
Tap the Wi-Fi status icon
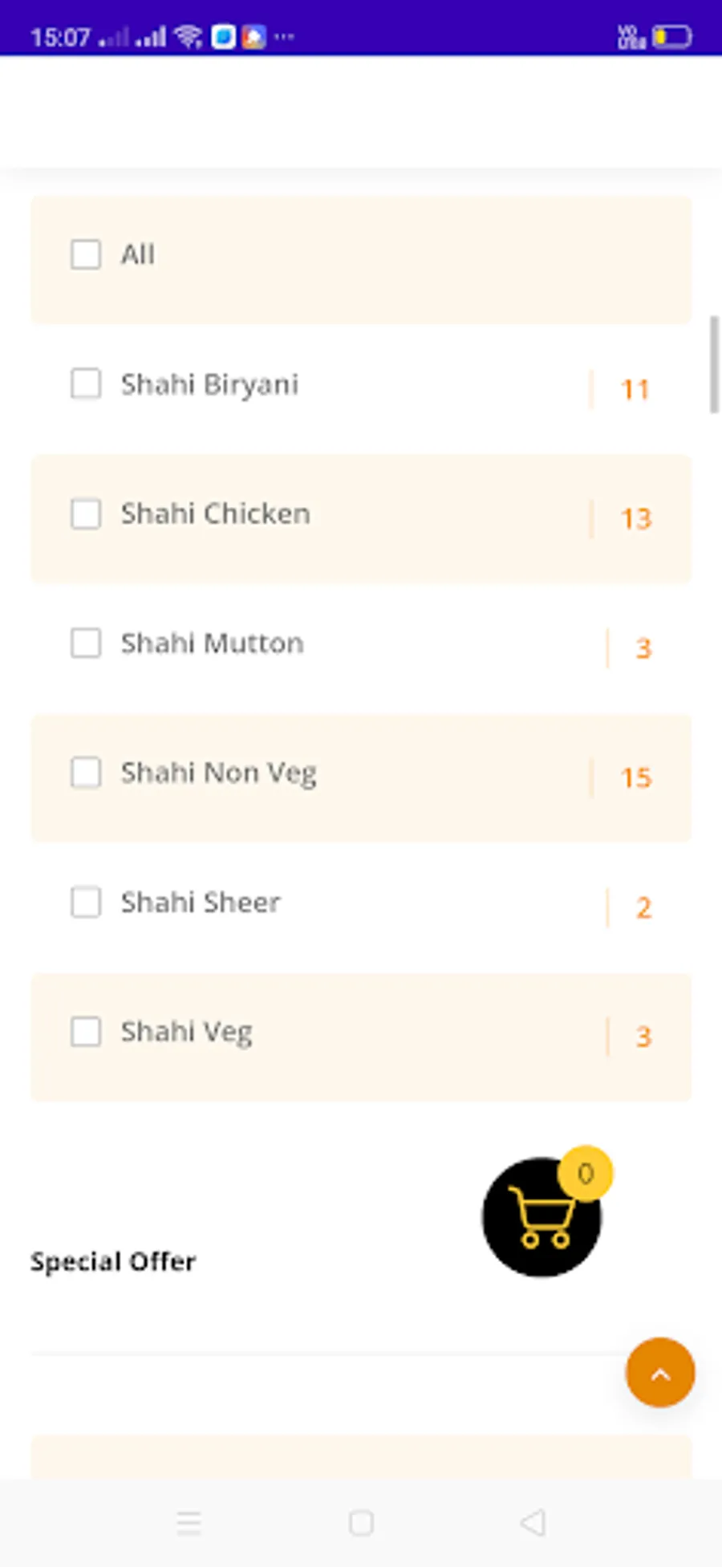(x=189, y=37)
